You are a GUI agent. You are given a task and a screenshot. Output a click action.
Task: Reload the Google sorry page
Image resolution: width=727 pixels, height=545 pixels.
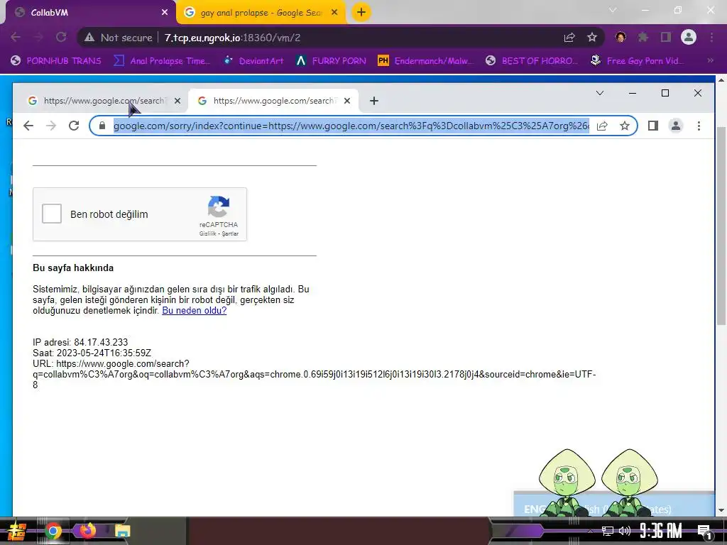74,126
